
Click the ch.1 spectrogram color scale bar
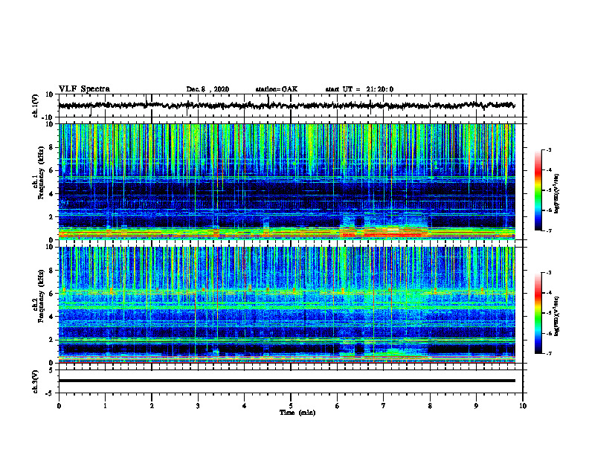pos(538,190)
